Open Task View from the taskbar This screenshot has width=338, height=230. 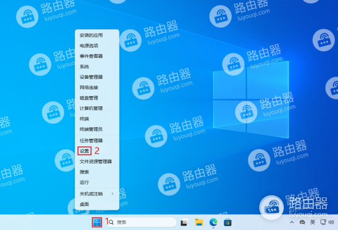click(x=185, y=222)
